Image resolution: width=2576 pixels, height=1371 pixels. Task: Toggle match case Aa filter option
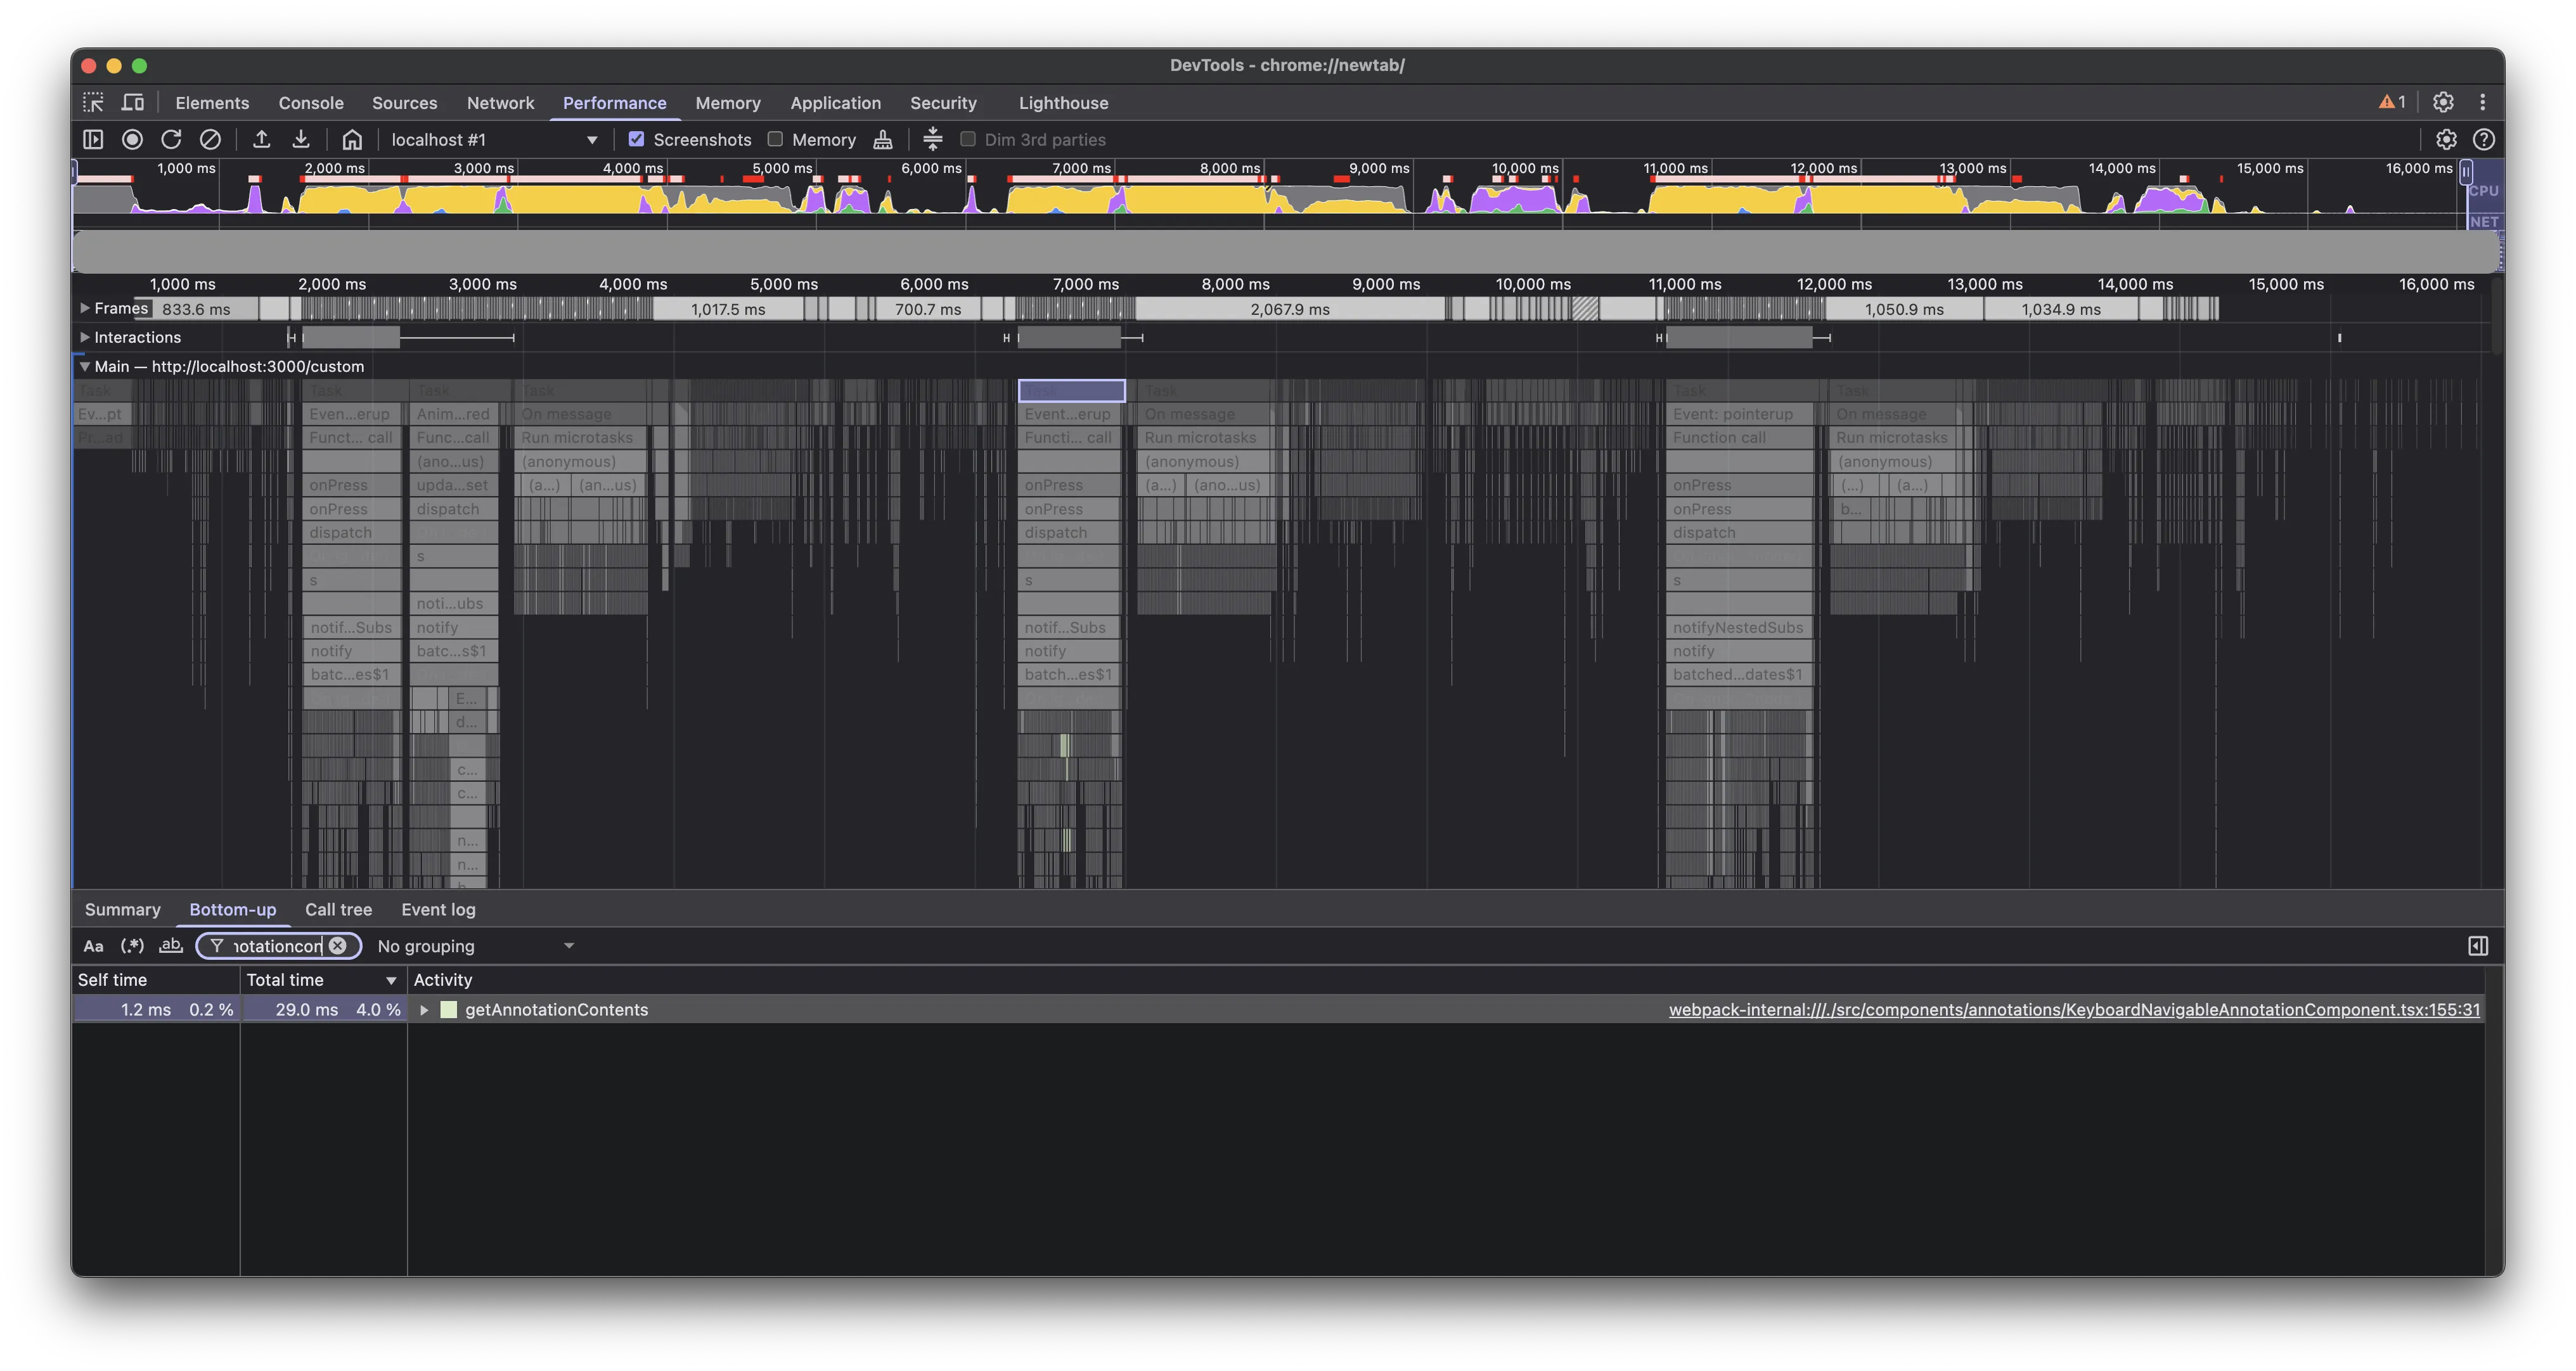(93, 947)
